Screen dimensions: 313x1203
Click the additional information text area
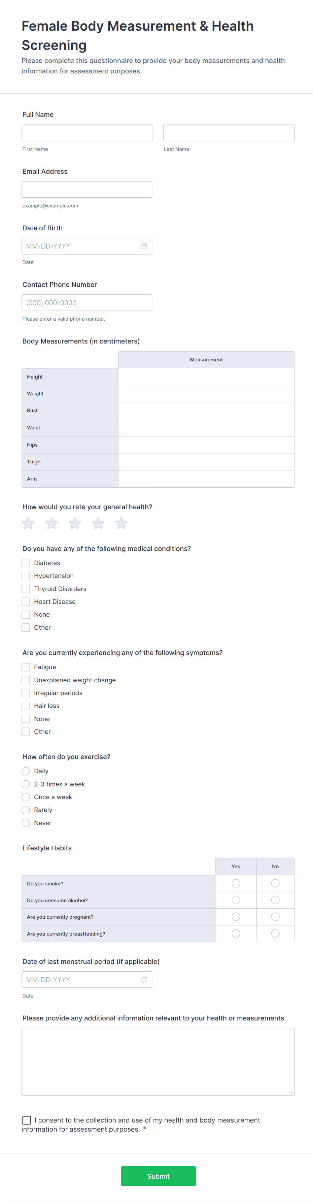click(x=158, y=1061)
